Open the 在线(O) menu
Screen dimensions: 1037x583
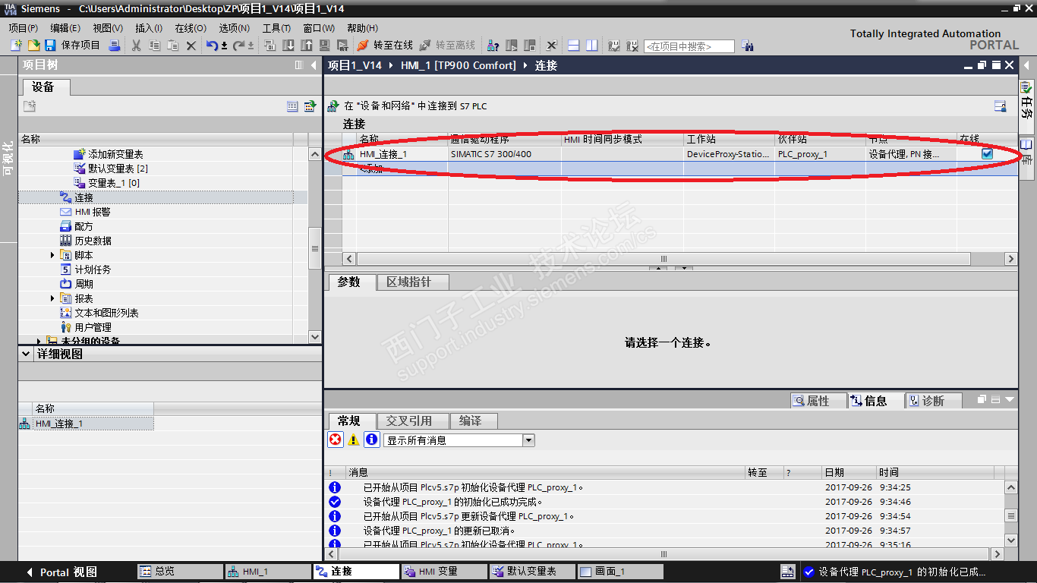click(x=191, y=28)
